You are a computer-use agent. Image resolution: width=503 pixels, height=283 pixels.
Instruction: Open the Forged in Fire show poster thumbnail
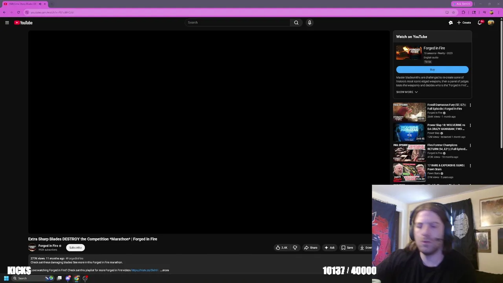pyautogui.click(x=409, y=53)
